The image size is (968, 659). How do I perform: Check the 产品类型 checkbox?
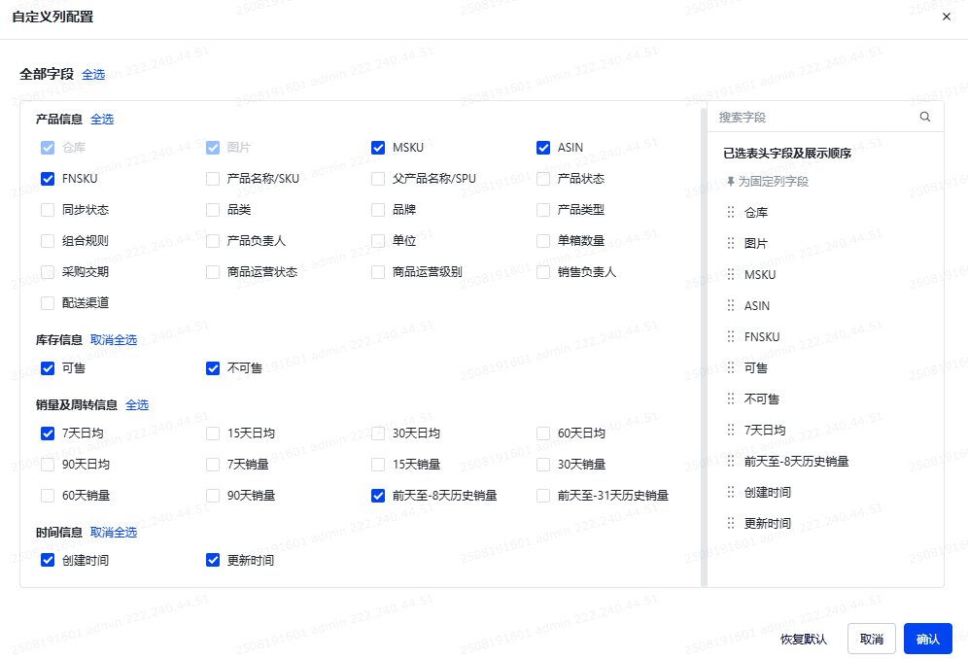pos(543,209)
